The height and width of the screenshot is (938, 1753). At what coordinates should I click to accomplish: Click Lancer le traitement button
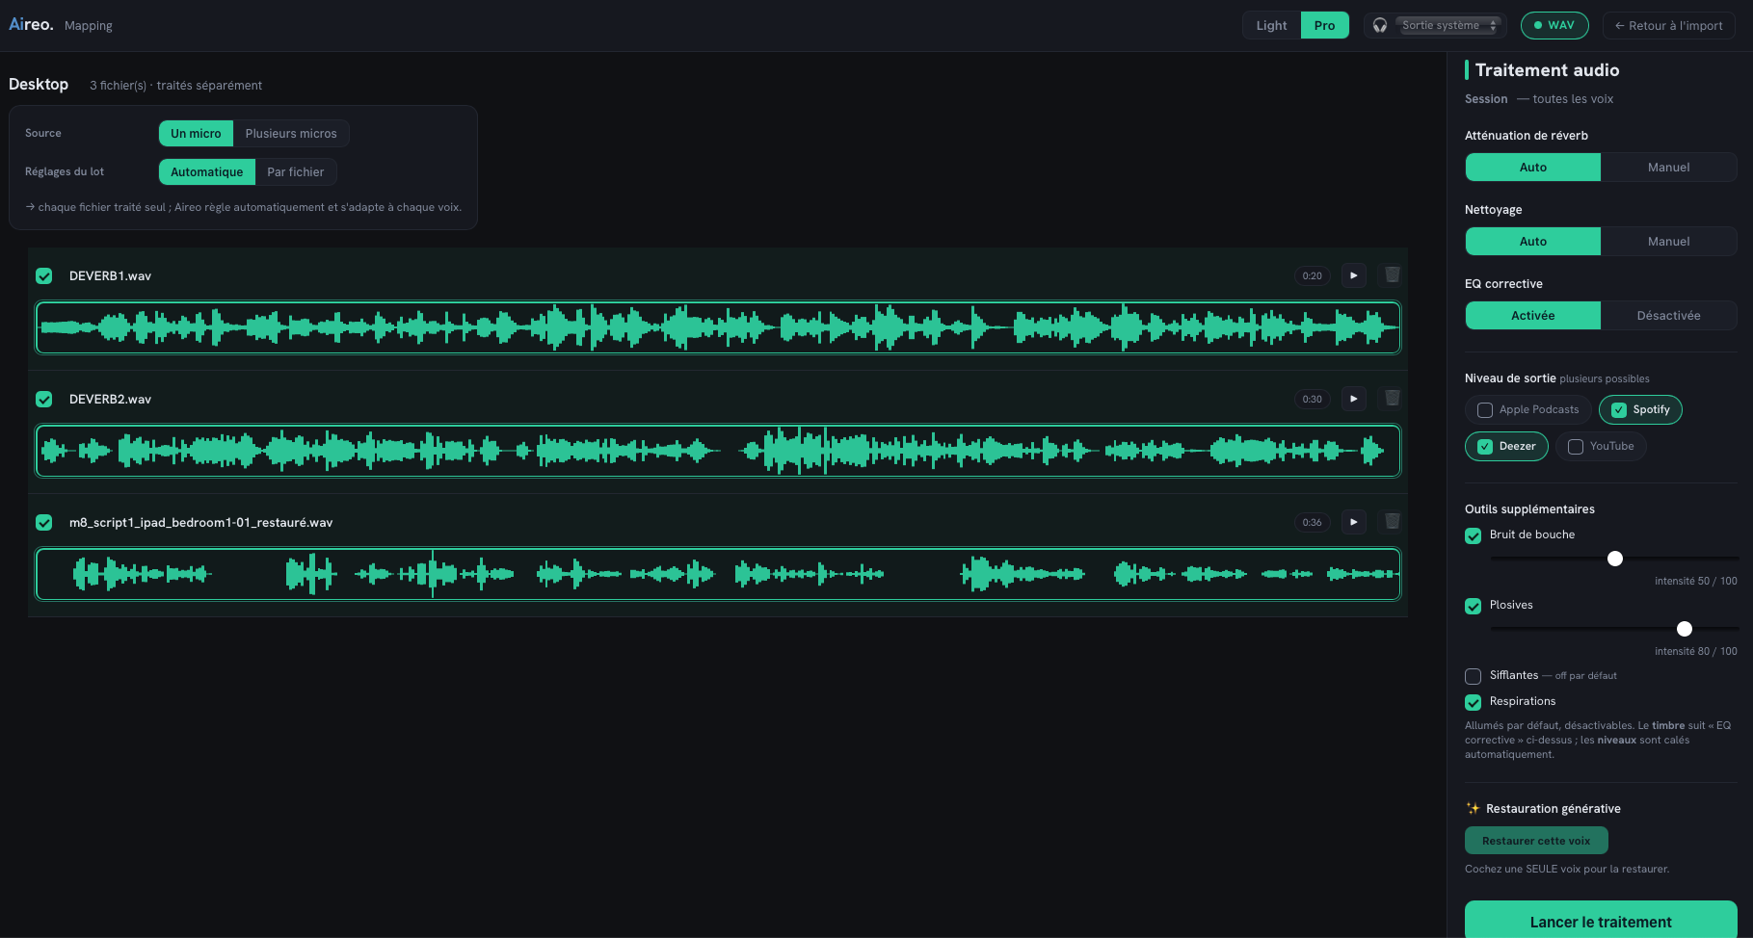(1601, 921)
